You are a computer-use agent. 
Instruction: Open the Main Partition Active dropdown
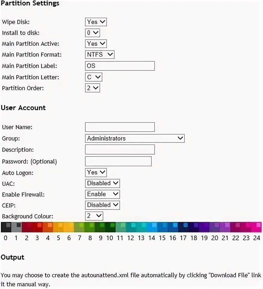click(x=96, y=44)
